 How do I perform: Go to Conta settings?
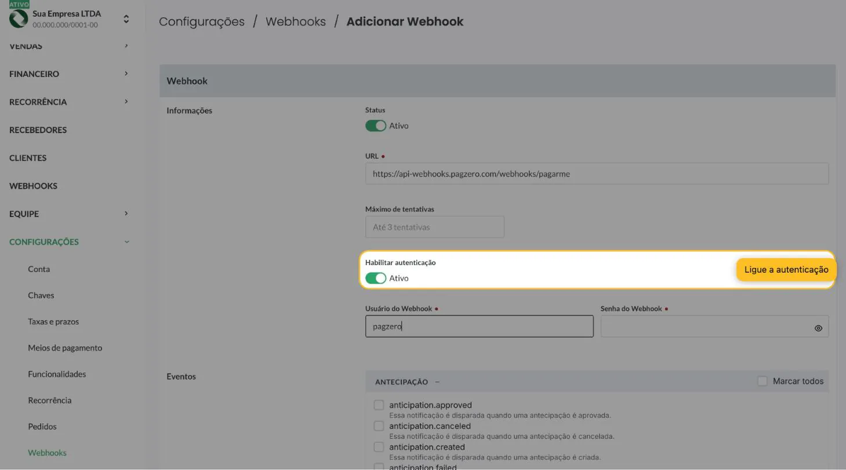39,269
